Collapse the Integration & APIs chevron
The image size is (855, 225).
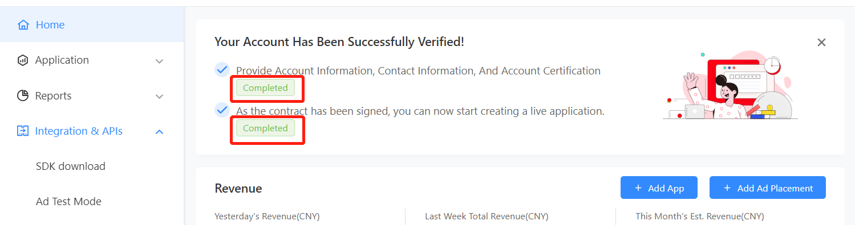160,132
